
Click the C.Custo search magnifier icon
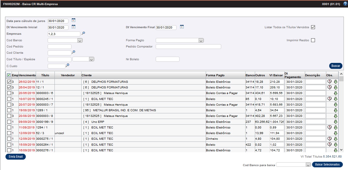tap(68, 66)
